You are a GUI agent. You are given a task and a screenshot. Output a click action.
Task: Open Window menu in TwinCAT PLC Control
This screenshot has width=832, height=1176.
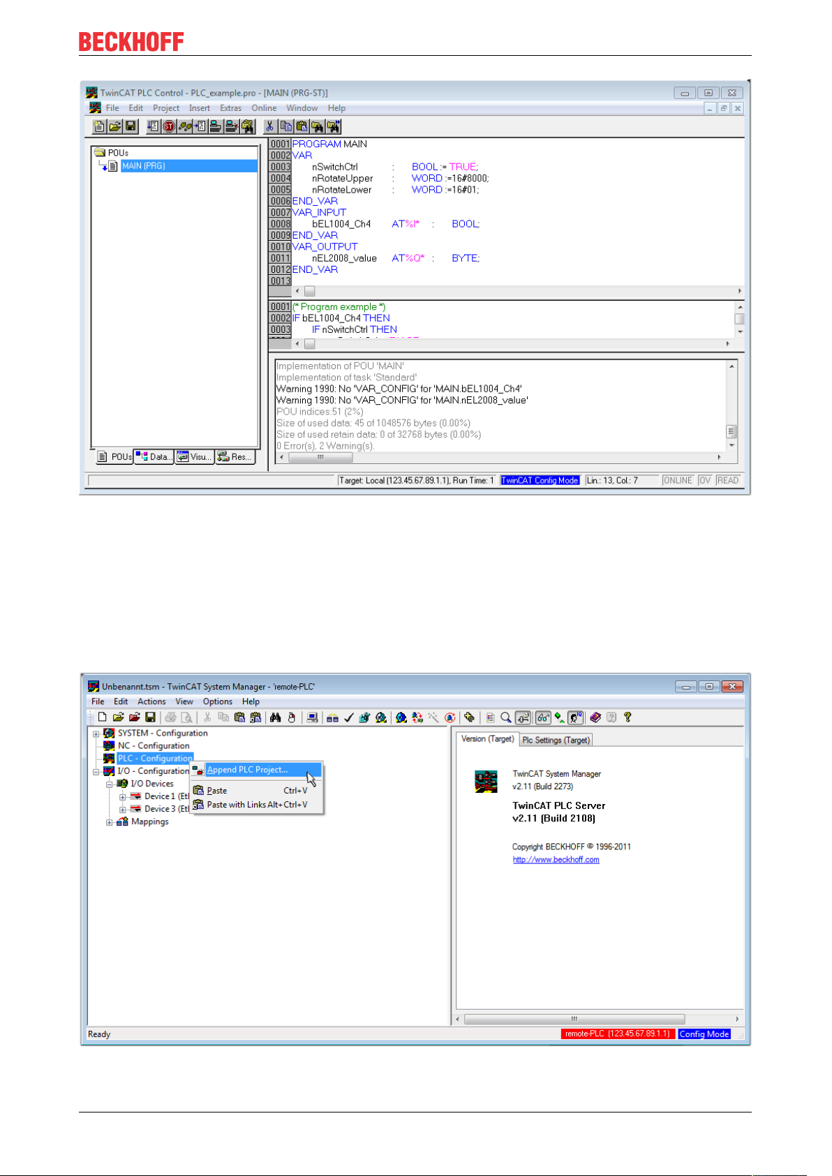click(x=302, y=108)
